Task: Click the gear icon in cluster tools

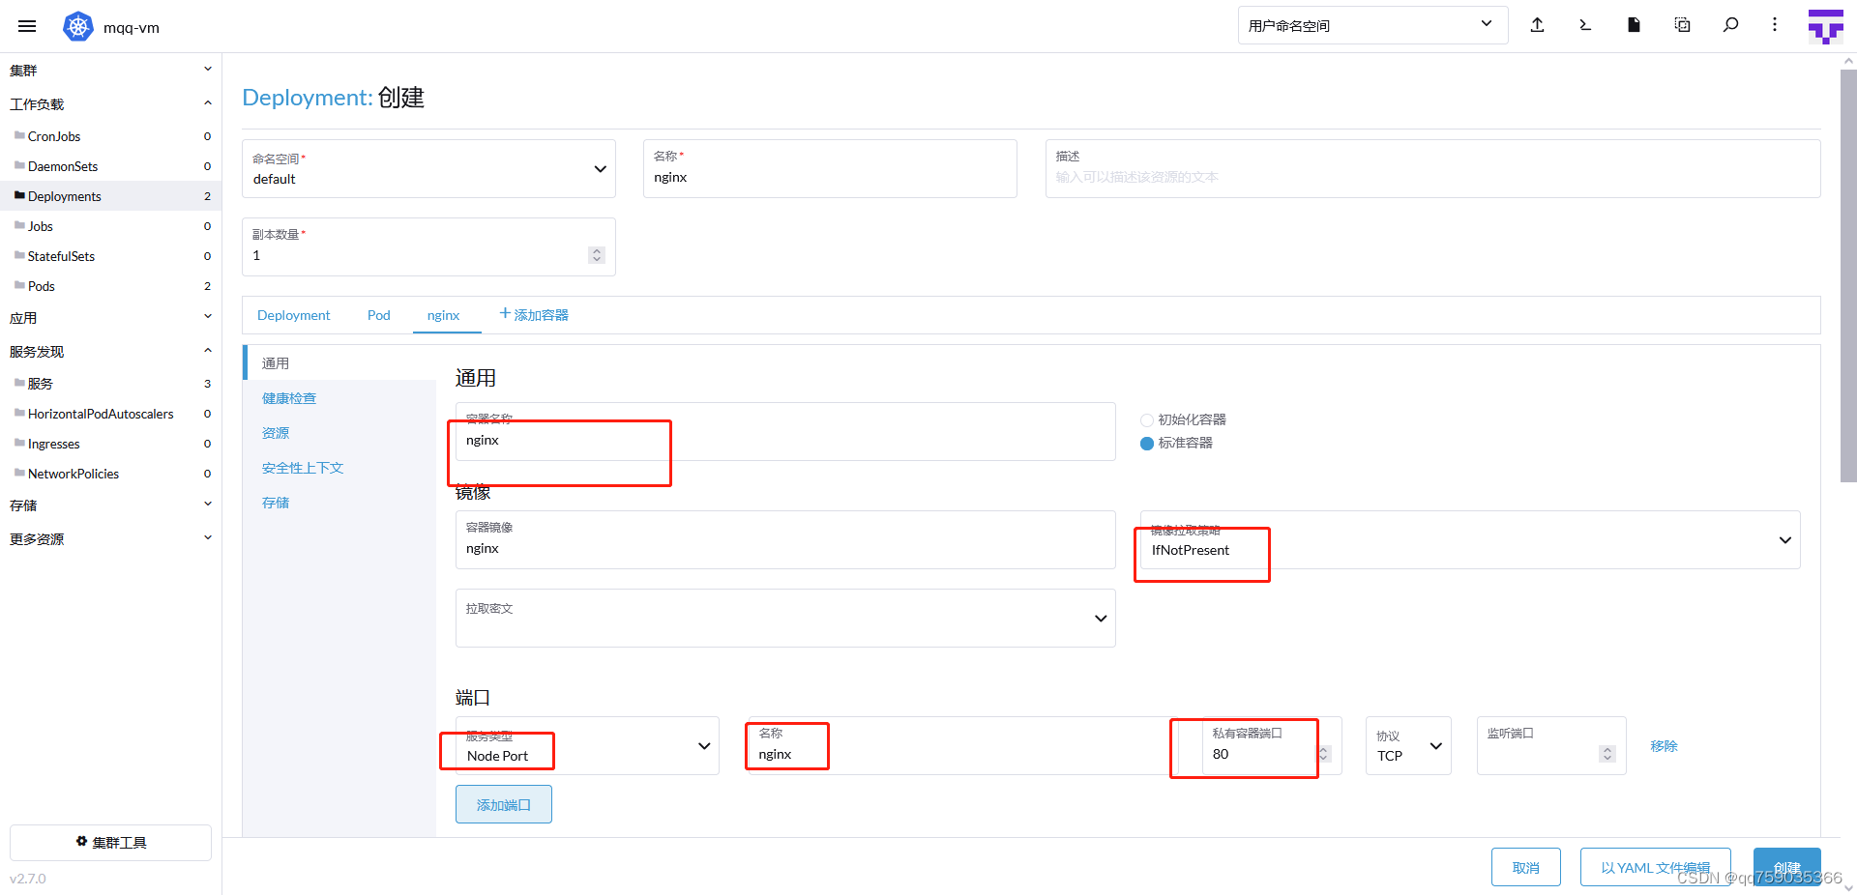Action: (x=82, y=842)
